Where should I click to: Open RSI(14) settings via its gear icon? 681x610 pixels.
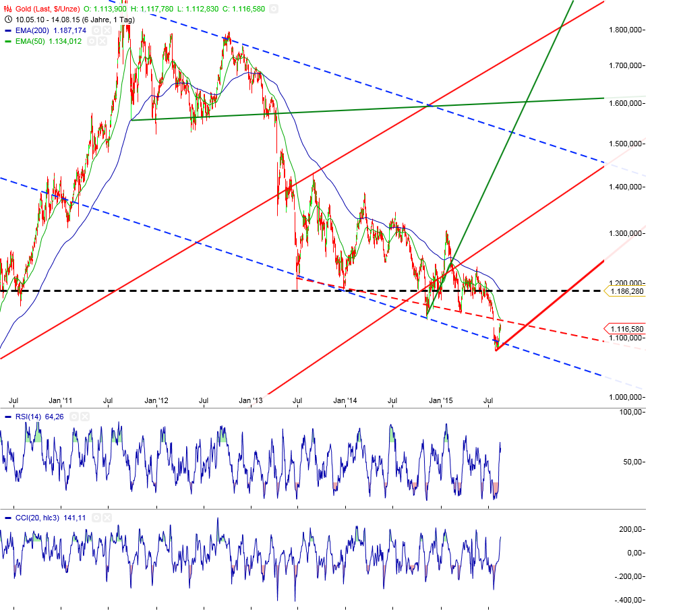tap(74, 417)
